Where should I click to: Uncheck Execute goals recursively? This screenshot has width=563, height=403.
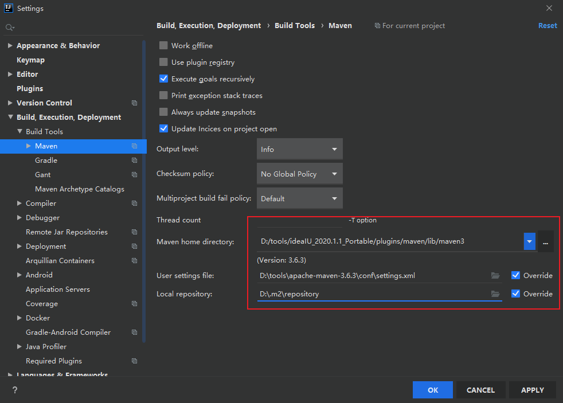point(163,79)
